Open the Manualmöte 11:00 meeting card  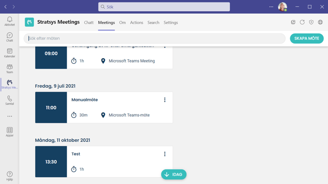(x=104, y=108)
